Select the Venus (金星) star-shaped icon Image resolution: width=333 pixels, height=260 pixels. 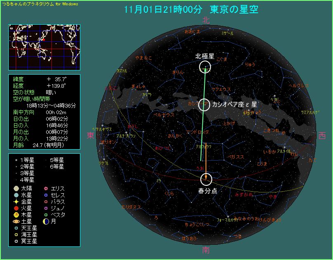pos(16,201)
